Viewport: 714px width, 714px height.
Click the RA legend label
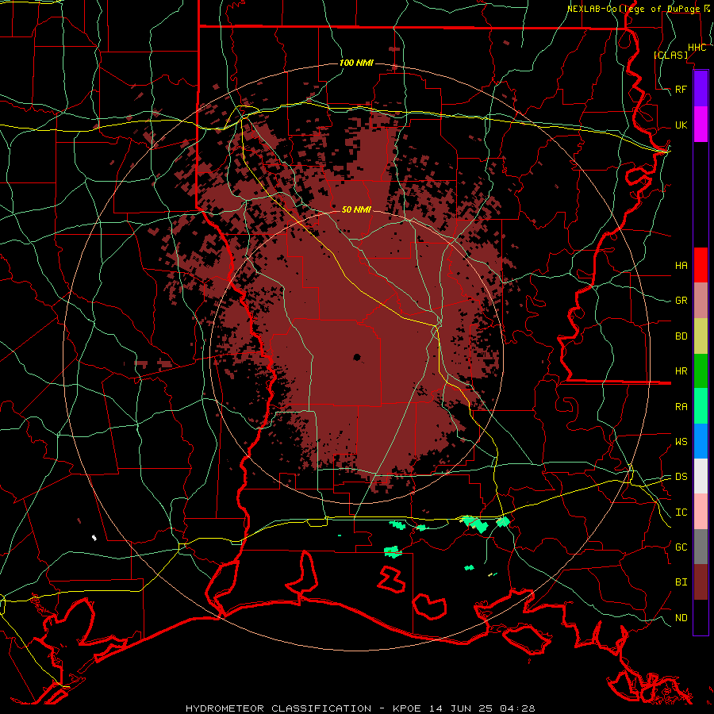(x=681, y=407)
